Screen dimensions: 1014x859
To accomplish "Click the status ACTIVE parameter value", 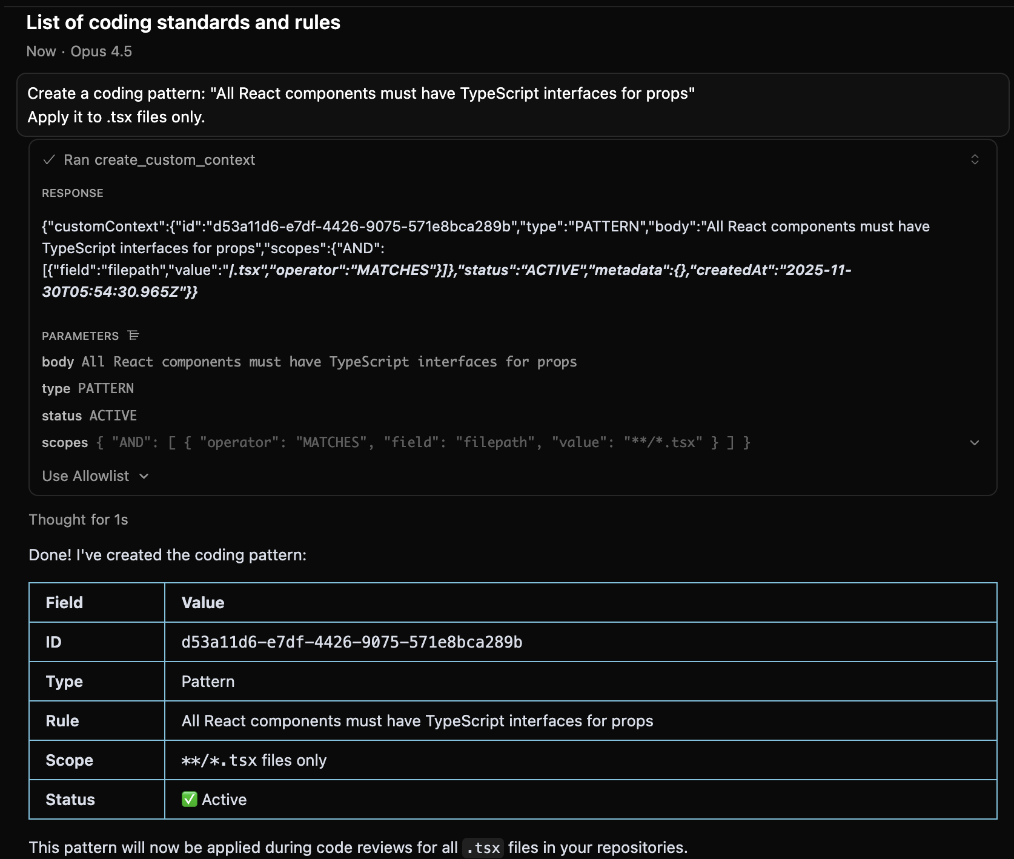I will (x=113, y=416).
